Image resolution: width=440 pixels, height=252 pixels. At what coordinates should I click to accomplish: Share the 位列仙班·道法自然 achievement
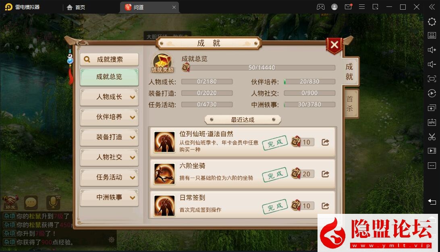coord(325,142)
